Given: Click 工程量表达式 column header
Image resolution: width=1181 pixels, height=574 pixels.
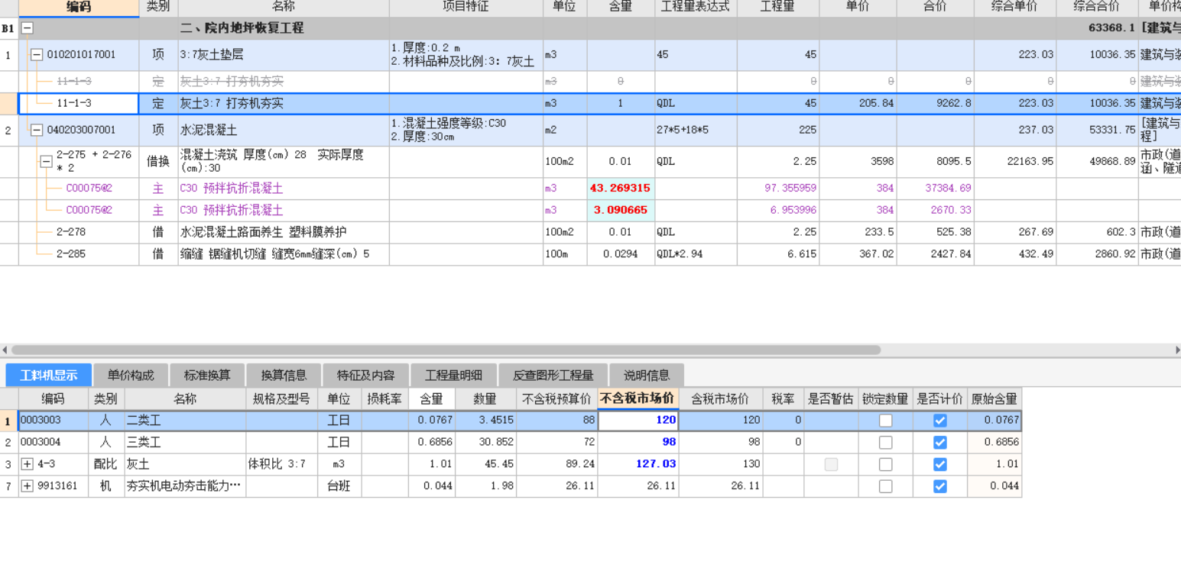Looking at the screenshot, I should (696, 7).
